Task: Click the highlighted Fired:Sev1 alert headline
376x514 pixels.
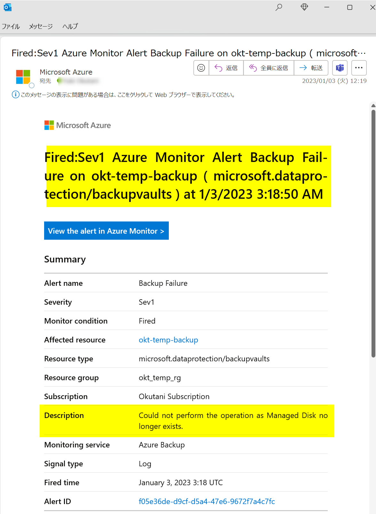Action: click(186, 176)
